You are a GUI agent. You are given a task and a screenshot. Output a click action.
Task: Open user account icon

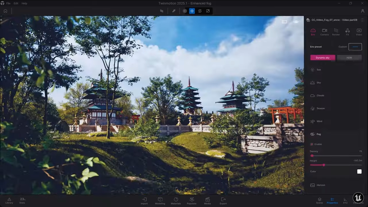coord(363,11)
